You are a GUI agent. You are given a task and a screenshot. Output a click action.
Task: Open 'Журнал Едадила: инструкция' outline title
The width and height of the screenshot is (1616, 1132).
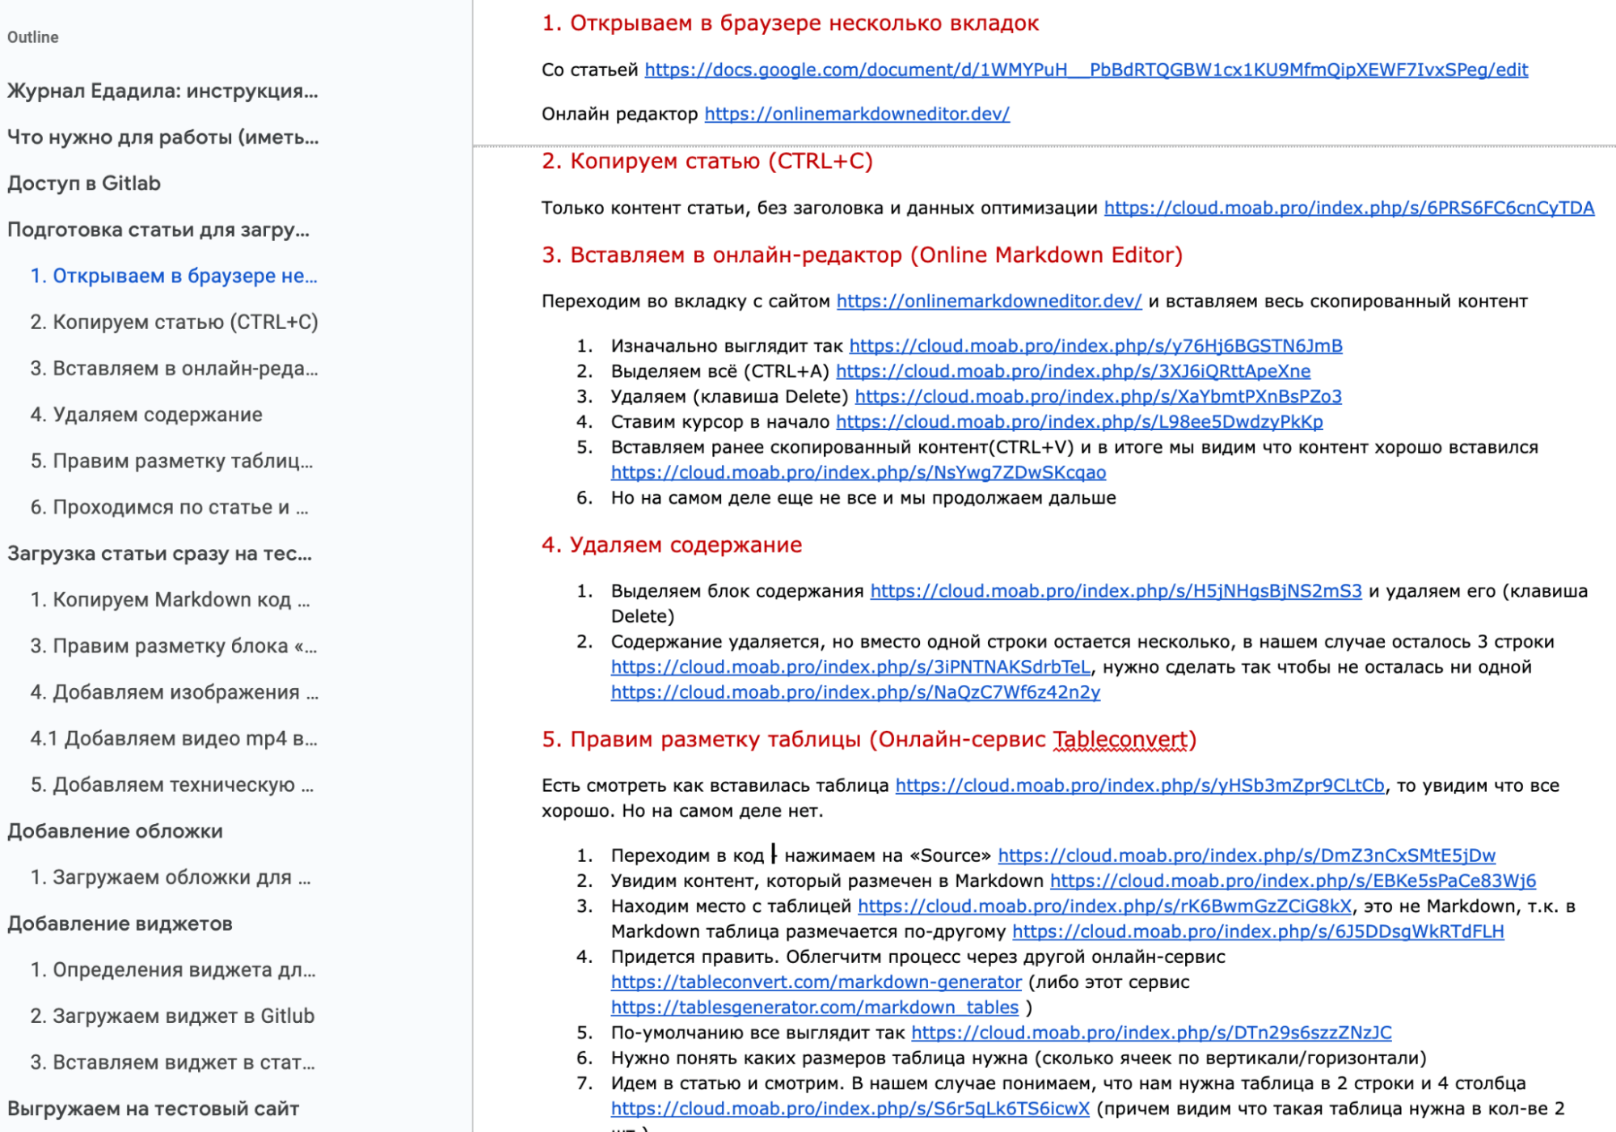click(162, 91)
